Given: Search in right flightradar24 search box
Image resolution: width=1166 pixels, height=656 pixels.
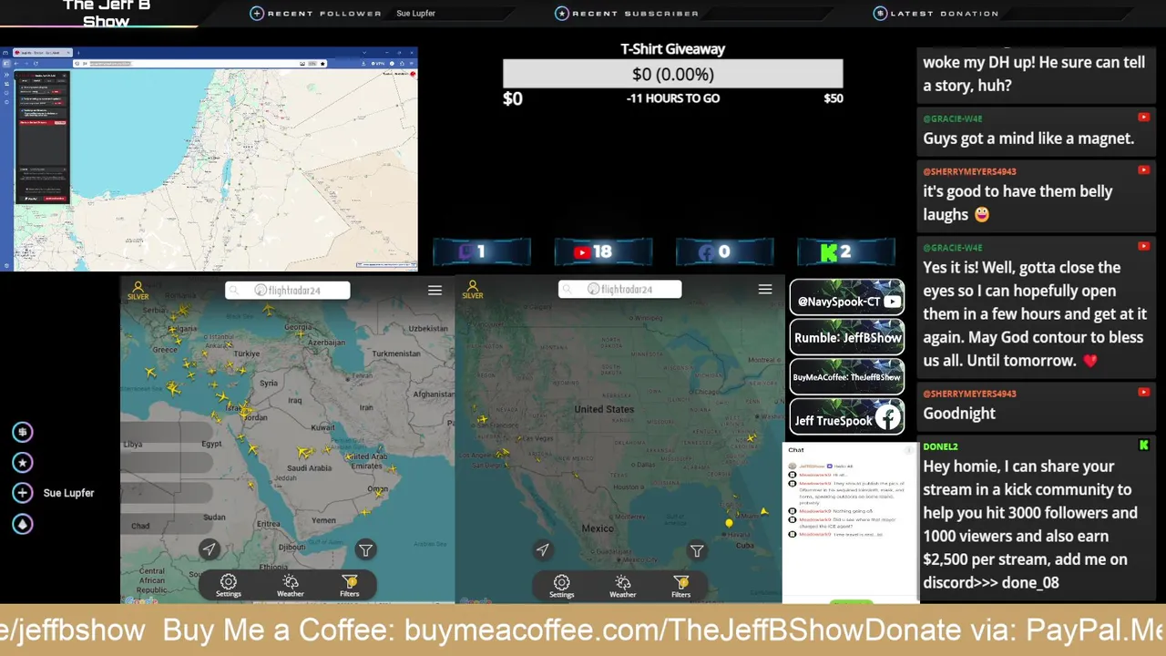Looking at the screenshot, I should [x=620, y=289].
